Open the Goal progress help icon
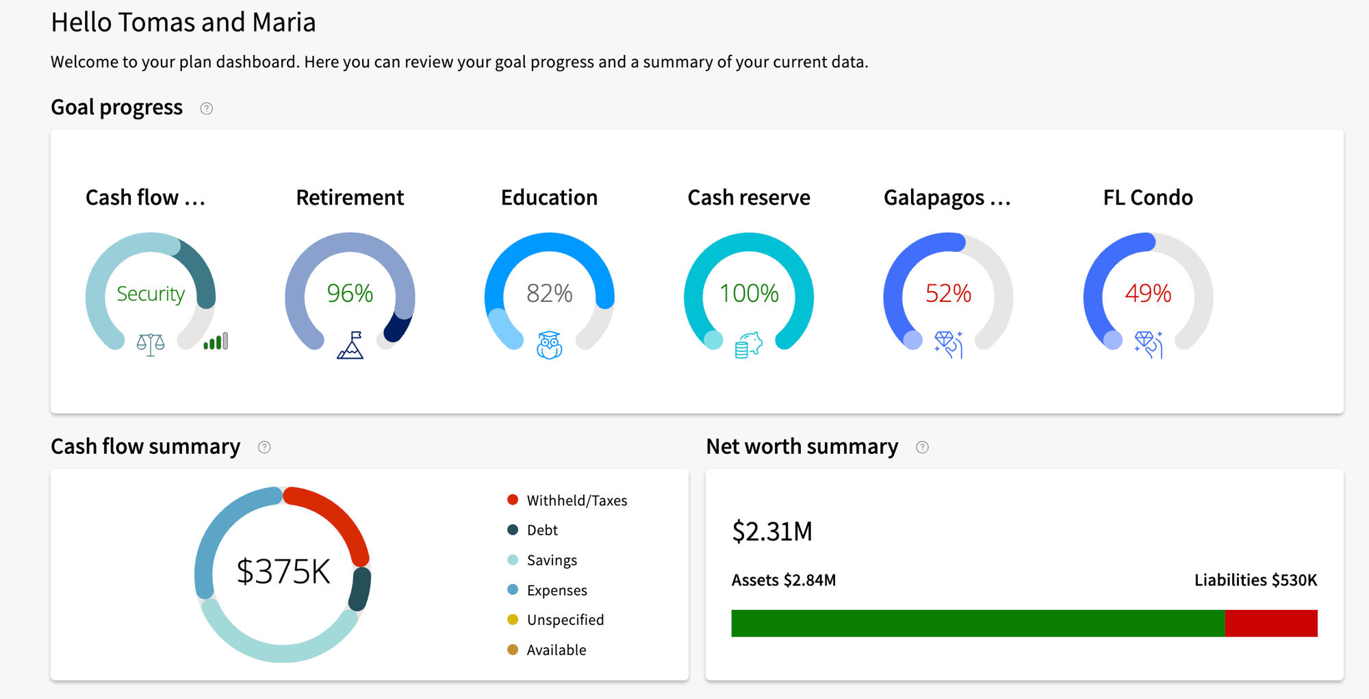This screenshot has width=1369, height=699. [206, 108]
